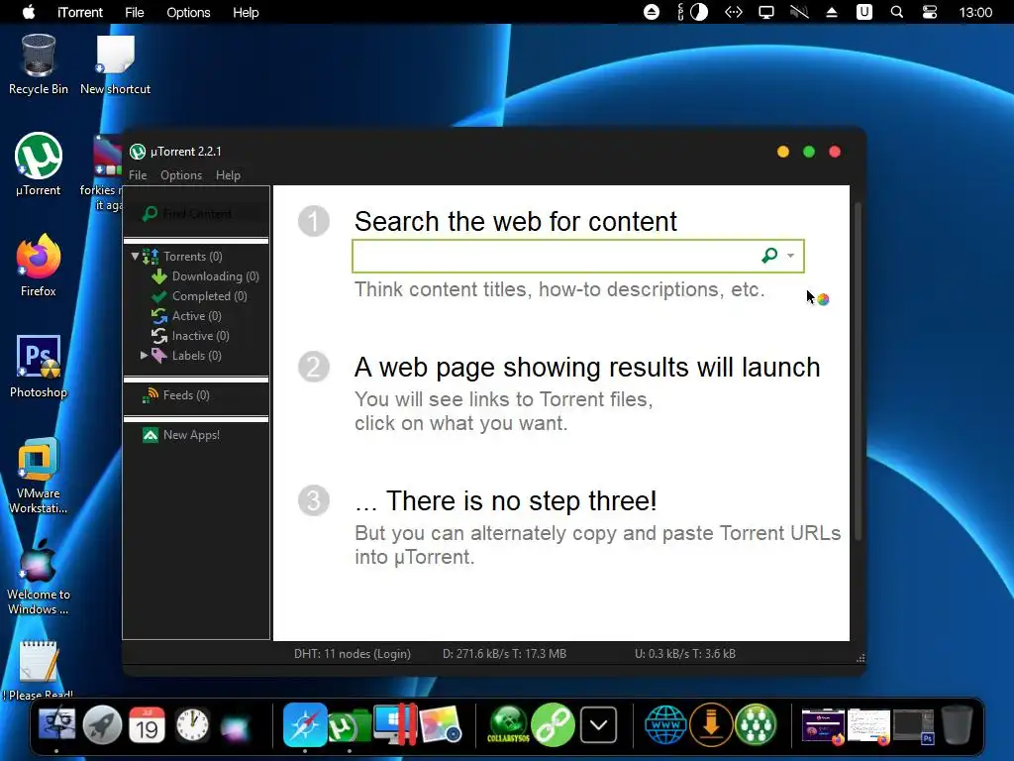Image resolution: width=1014 pixels, height=761 pixels.
Task: Open Clock icon in dock
Action: 192,724
